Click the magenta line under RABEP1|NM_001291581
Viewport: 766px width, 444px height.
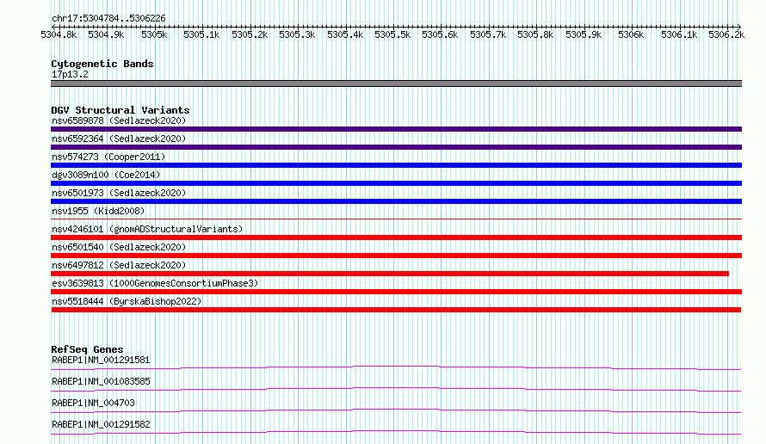coord(396,367)
